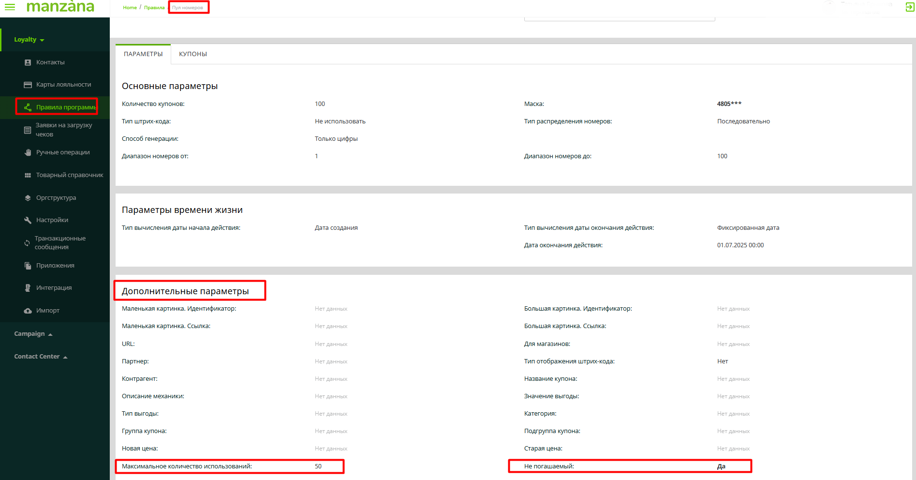Click the logout icon at top right
Viewport: 916px width, 480px height.
(x=909, y=7)
